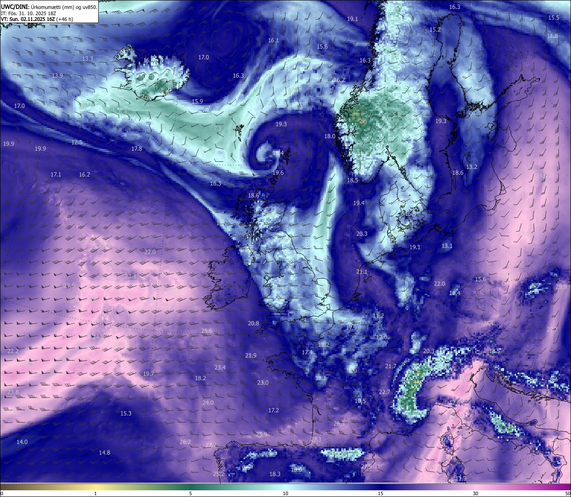
Task: Select the IT: Fös. 31. 10. 2025 18Z line
Action: click(29, 13)
